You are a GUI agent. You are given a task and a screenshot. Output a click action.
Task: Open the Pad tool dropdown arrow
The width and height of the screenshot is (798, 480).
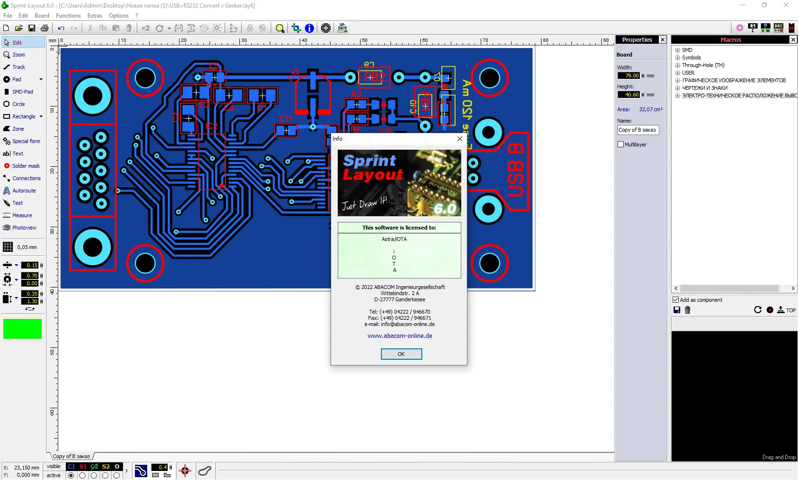click(41, 79)
